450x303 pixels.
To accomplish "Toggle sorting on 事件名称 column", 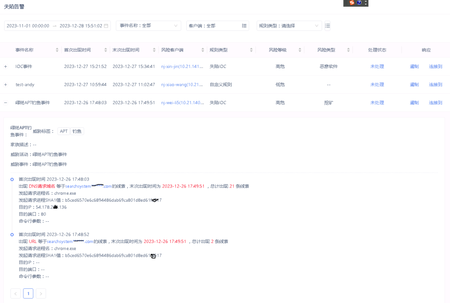I will point(57,50).
